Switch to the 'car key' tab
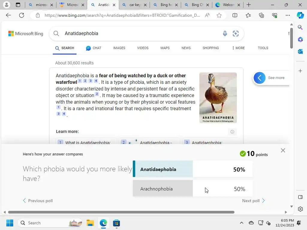The height and width of the screenshot is (230, 307). pos(135,5)
